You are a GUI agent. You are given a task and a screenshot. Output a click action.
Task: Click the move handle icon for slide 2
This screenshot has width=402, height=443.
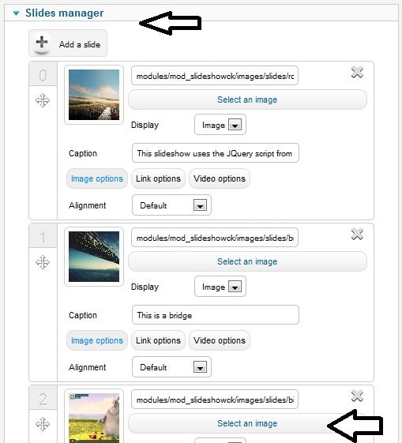coord(43,424)
